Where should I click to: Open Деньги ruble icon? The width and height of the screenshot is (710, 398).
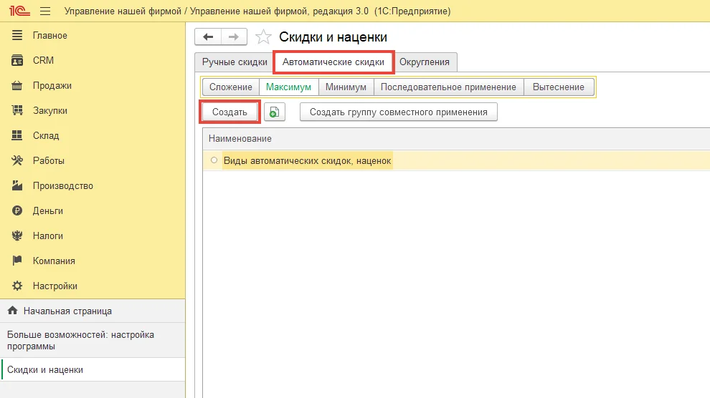tap(17, 210)
